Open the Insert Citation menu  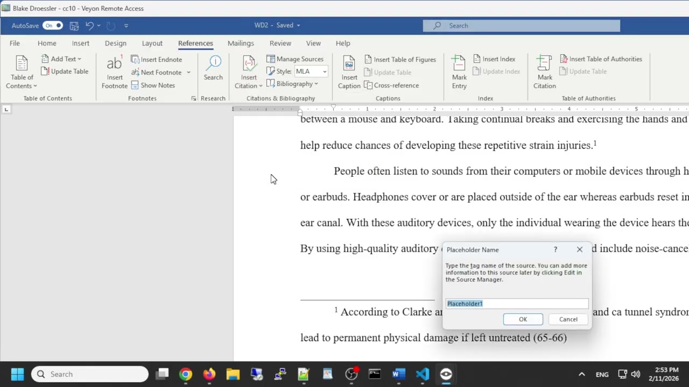pyautogui.click(x=249, y=72)
